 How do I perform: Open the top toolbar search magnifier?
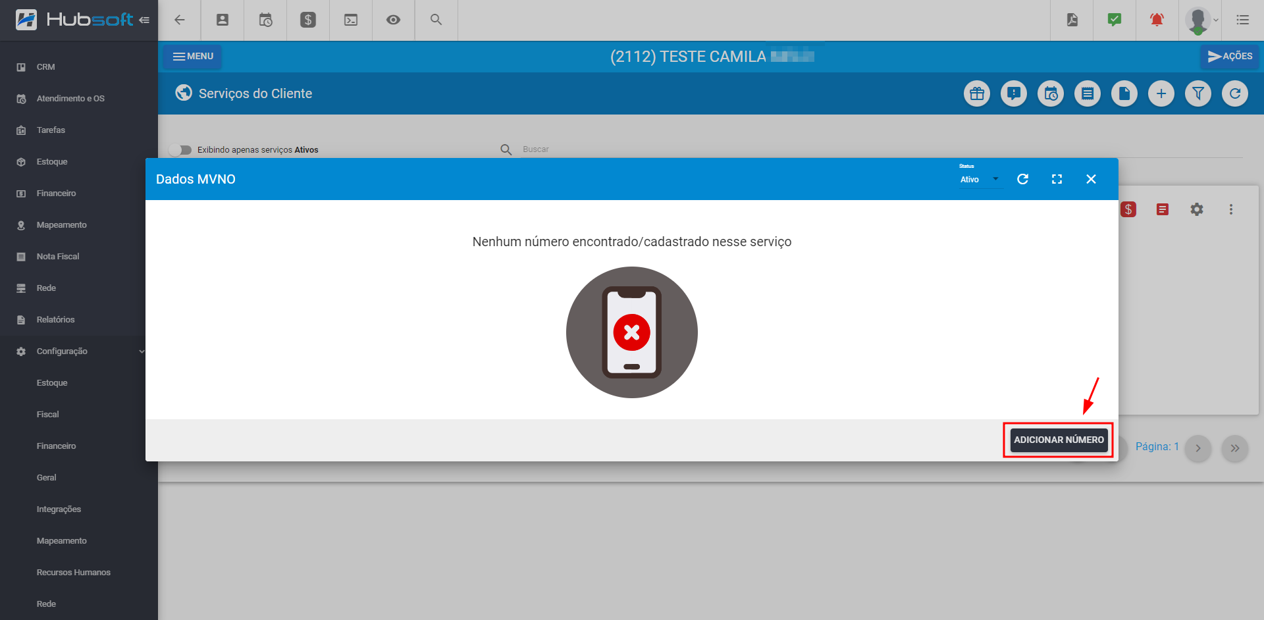click(x=436, y=20)
